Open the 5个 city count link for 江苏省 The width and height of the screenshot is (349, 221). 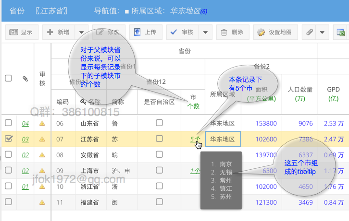(194, 140)
